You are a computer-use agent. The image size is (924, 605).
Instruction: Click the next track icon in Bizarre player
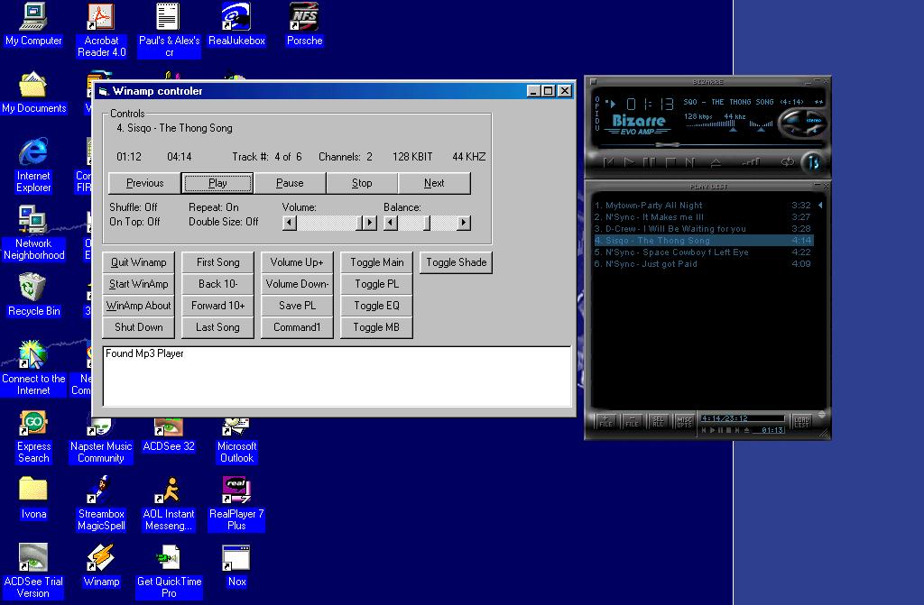coord(690,162)
